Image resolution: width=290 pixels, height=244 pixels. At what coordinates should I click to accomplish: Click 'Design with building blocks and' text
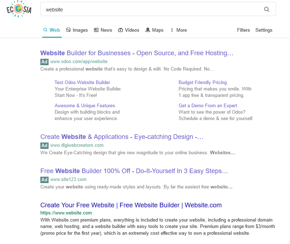87,112
